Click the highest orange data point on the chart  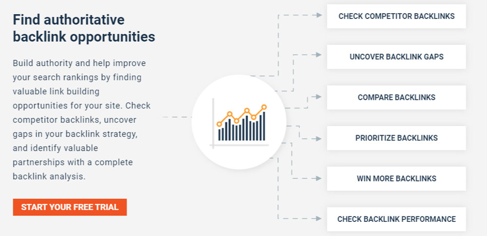pos(264,107)
